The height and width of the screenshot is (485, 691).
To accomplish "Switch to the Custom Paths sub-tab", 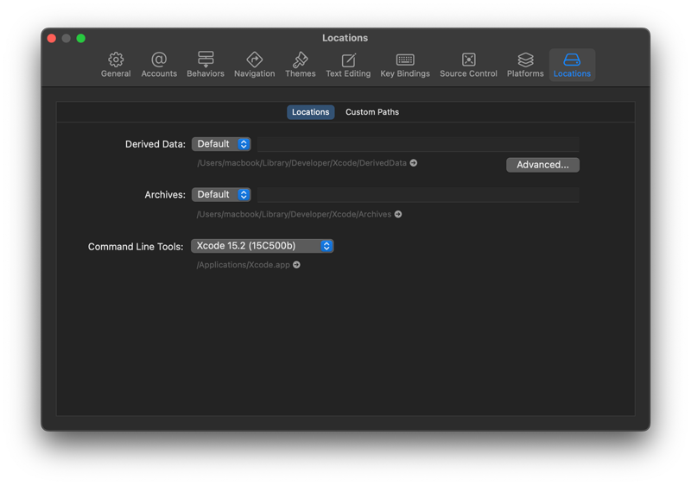I will click(372, 112).
